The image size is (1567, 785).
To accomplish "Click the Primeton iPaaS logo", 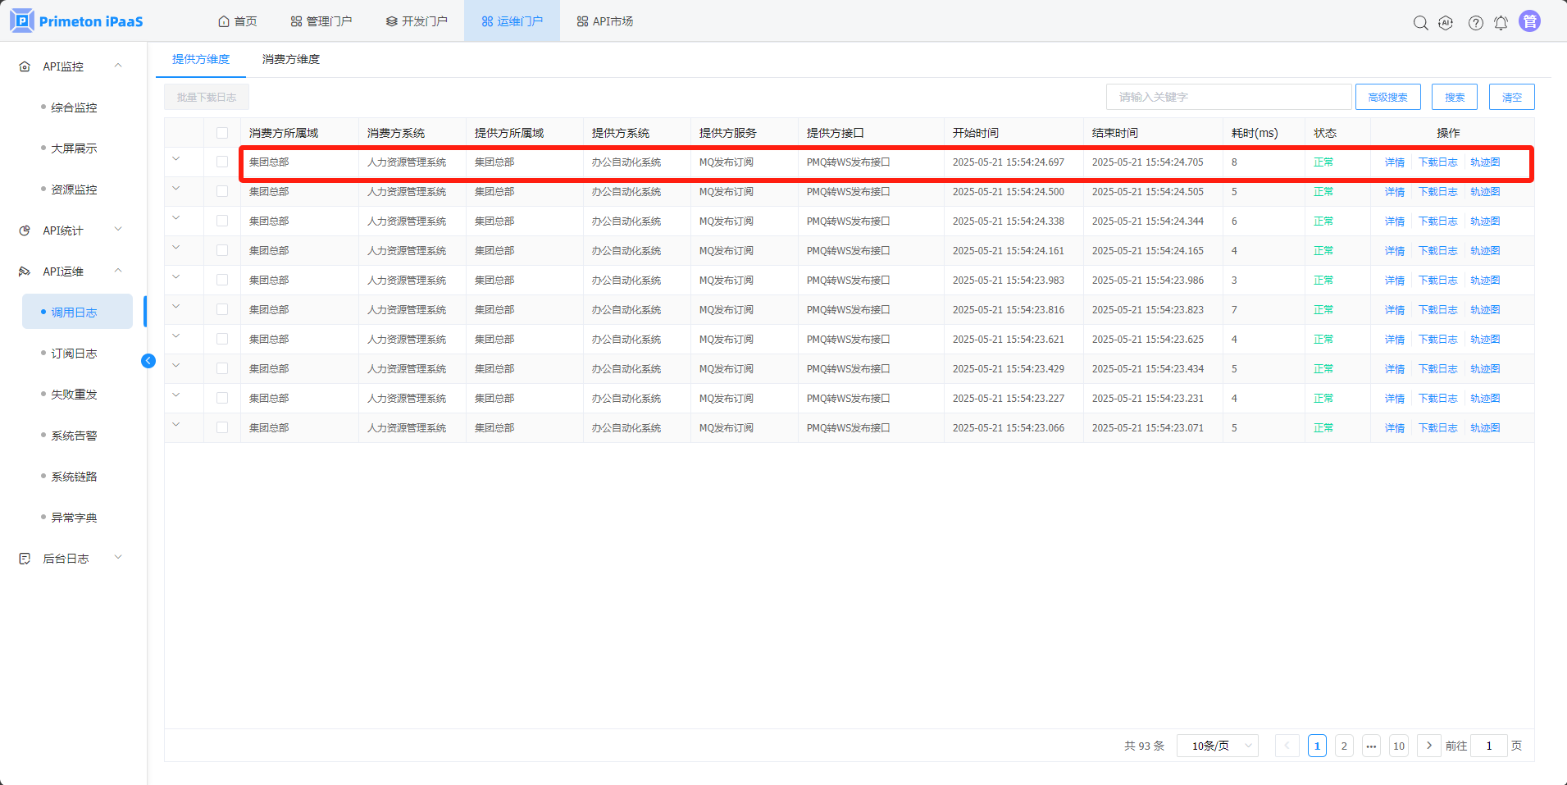I will click(x=77, y=21).
